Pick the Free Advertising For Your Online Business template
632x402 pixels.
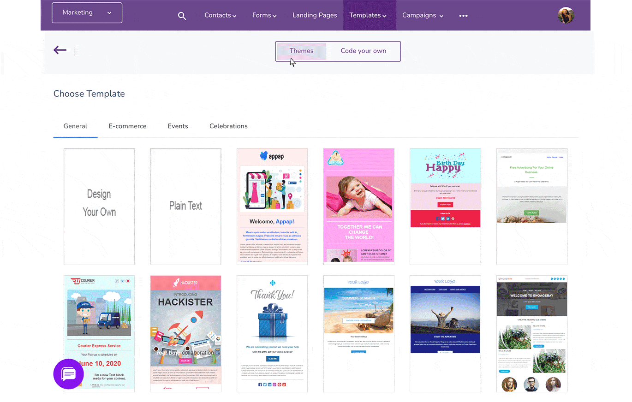coord(532,207)
